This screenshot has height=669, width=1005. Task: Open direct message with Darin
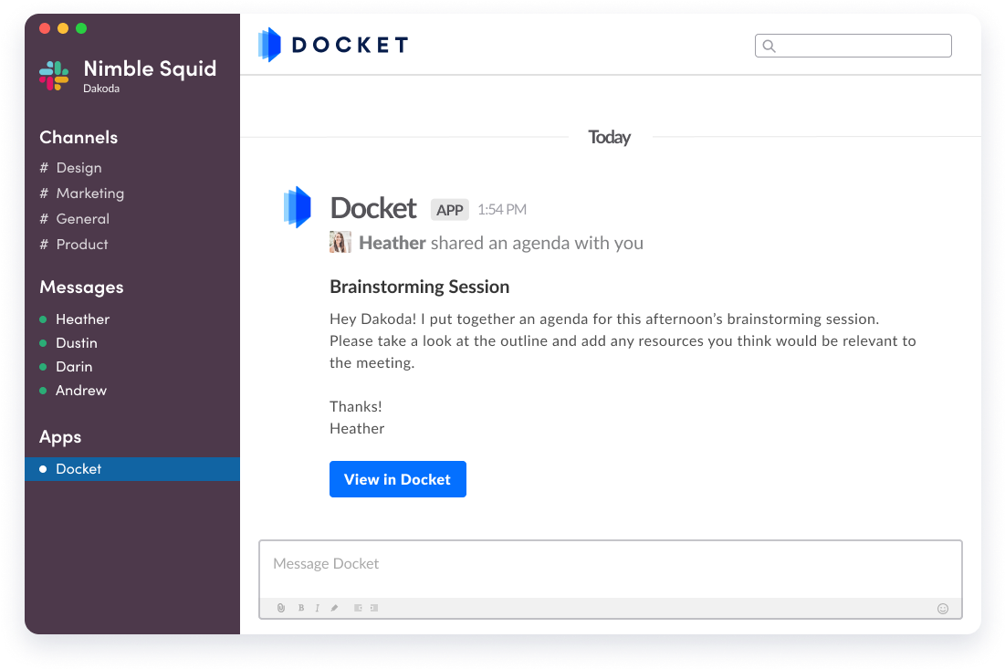[66, 367]
